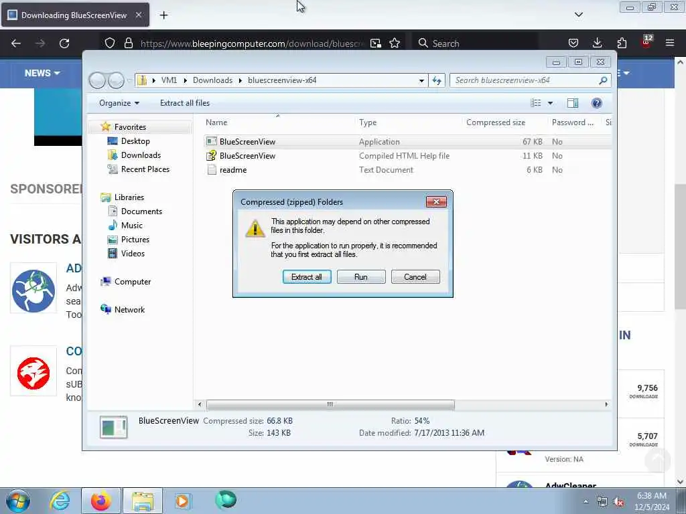The height and width of the screenshot is (514, 686).
Task: Click the Explorer forward navigation button
Action: 116,80
